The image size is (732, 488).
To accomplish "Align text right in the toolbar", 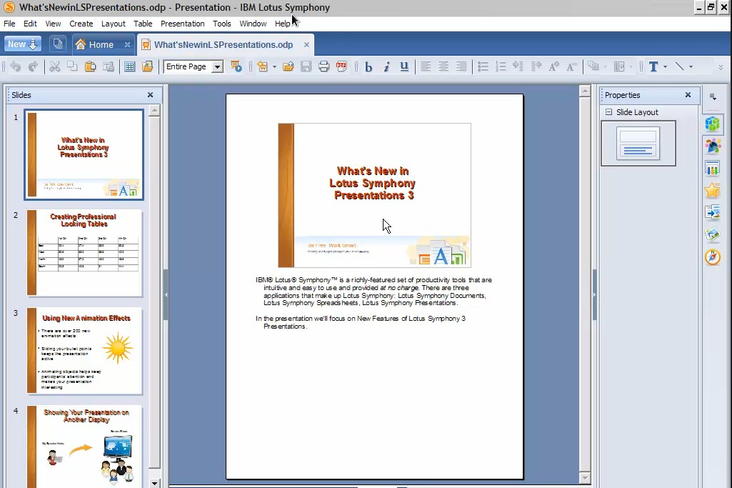I will [x=461, y=66].
